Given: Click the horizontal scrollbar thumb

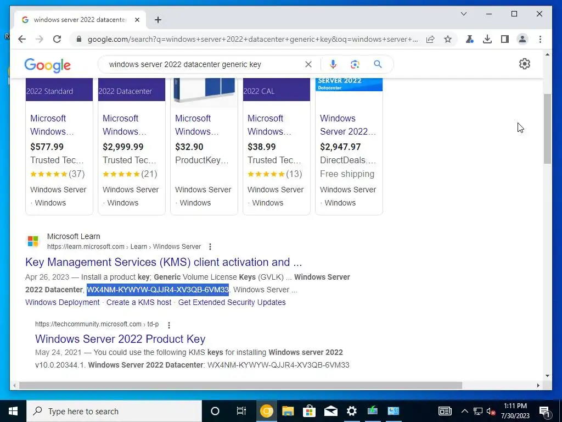Looking at the screenshot, I should pyautogui.click(x=240, y=385).
